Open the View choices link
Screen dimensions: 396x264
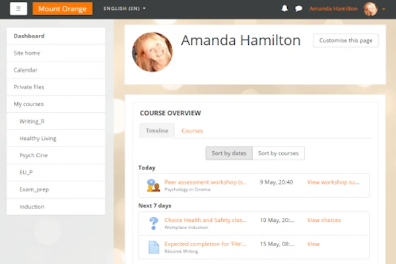324,220
